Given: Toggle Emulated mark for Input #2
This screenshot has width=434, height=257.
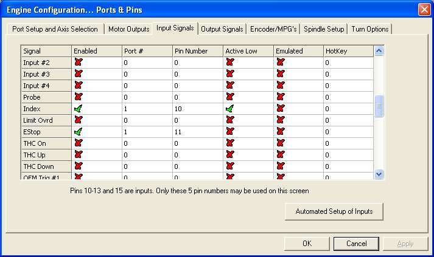Looking at the screenshot, I should pos(281,62).
